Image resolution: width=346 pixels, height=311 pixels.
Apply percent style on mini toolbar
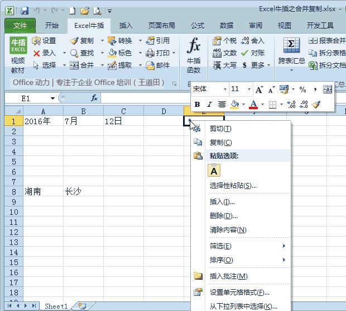302,89
